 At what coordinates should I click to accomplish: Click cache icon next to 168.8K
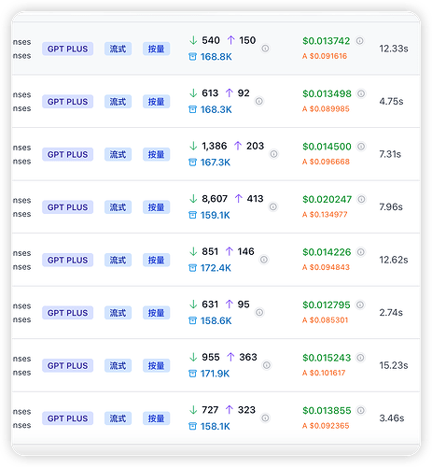193,57
